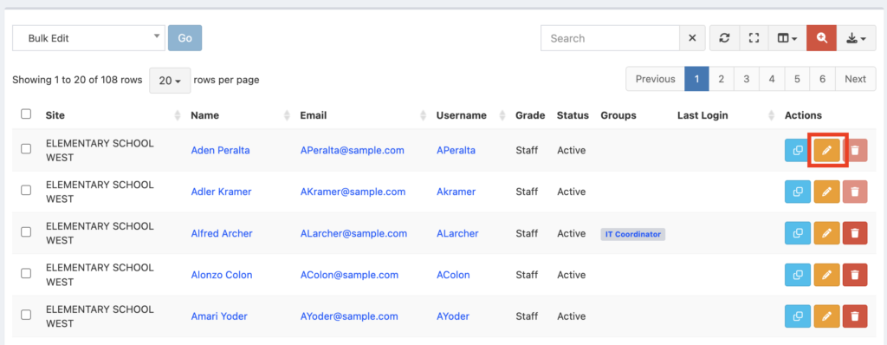Go to page 3 of results
Viewport: 887px width, 345px height.
747,79
